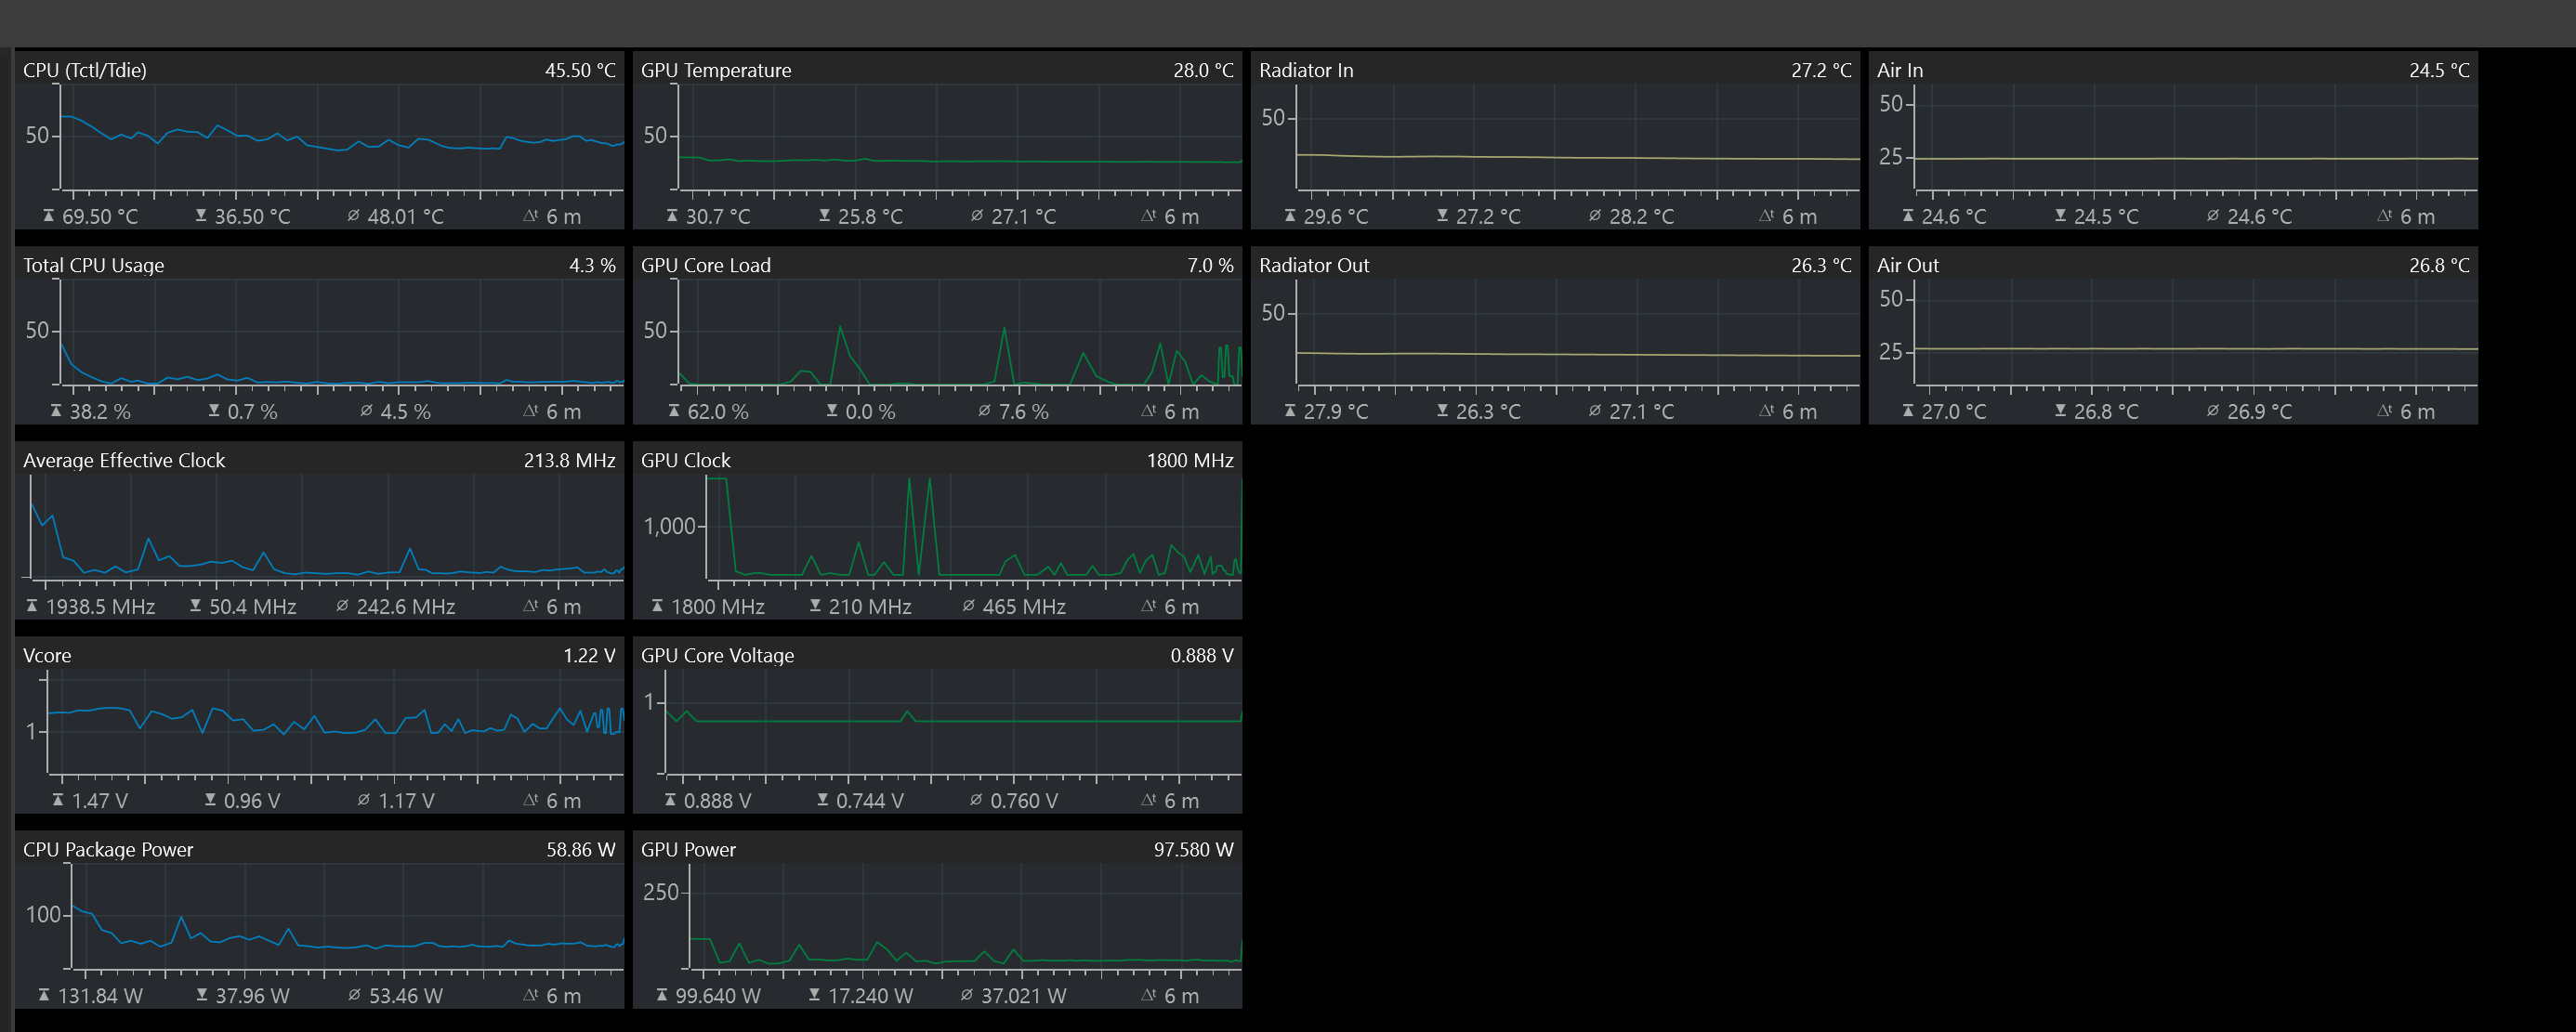The width and height of the screenshot is (2576, 1032).
Task: Click the time span delta icon in GPU Clock panel
Action: pos(1148,606)
